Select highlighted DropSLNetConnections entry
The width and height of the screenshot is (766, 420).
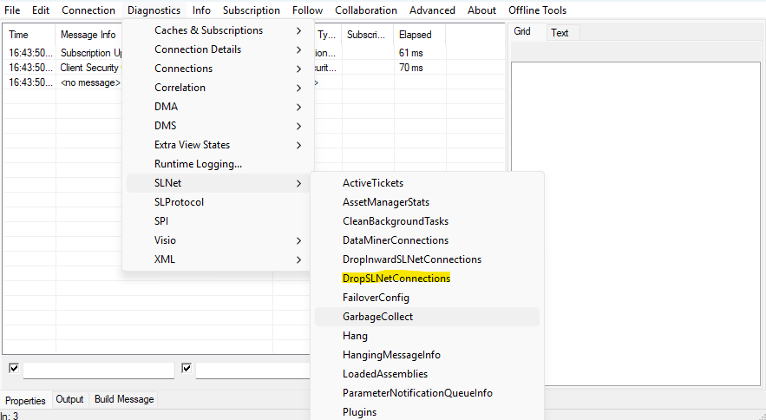pyautogui.click(x=427, y=279)
